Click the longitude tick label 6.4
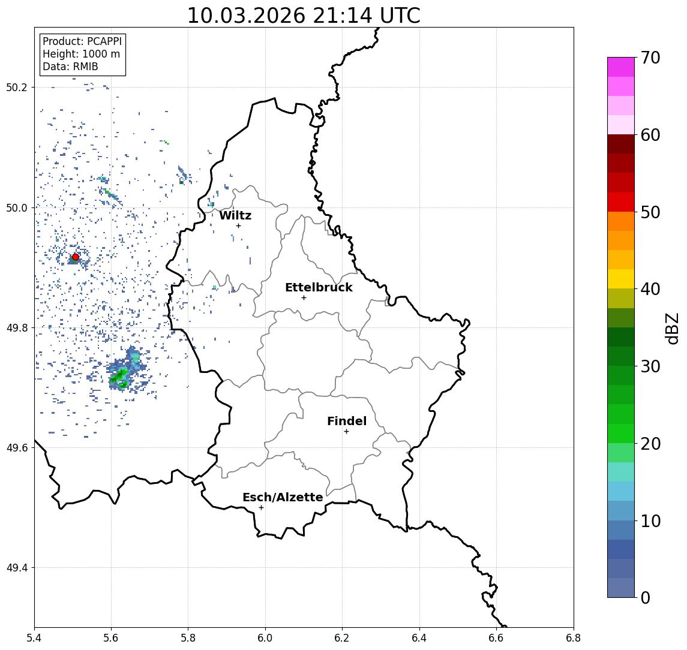687x650 pixels. coord(419,638)
